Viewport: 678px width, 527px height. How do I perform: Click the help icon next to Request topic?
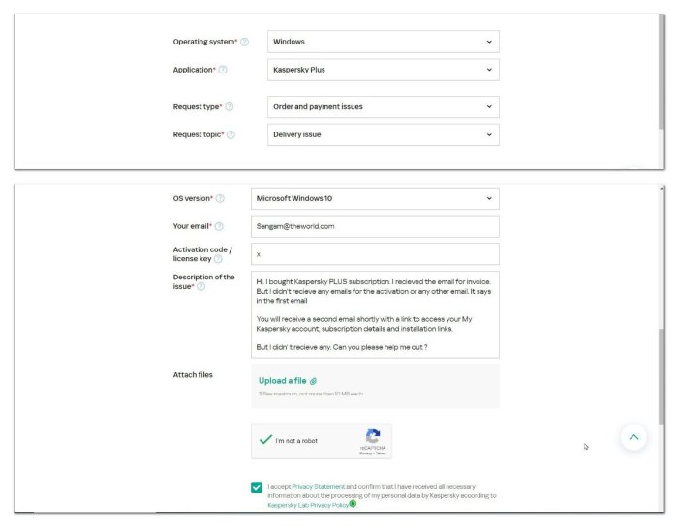[x=231, y=134]
